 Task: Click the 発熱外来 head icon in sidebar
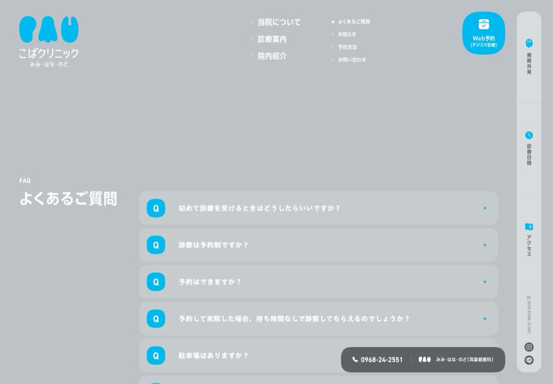coord(529,44)
